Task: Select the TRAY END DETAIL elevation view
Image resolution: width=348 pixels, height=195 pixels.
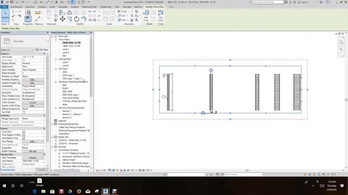Action: click(70, 98)
